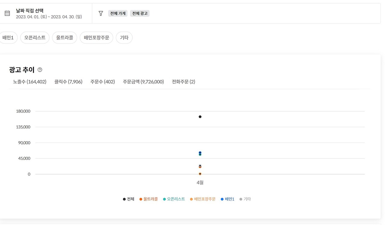Click the 4월 x-axis label
Viewport: 385px width, 225px height.
(x=200, y=183)
